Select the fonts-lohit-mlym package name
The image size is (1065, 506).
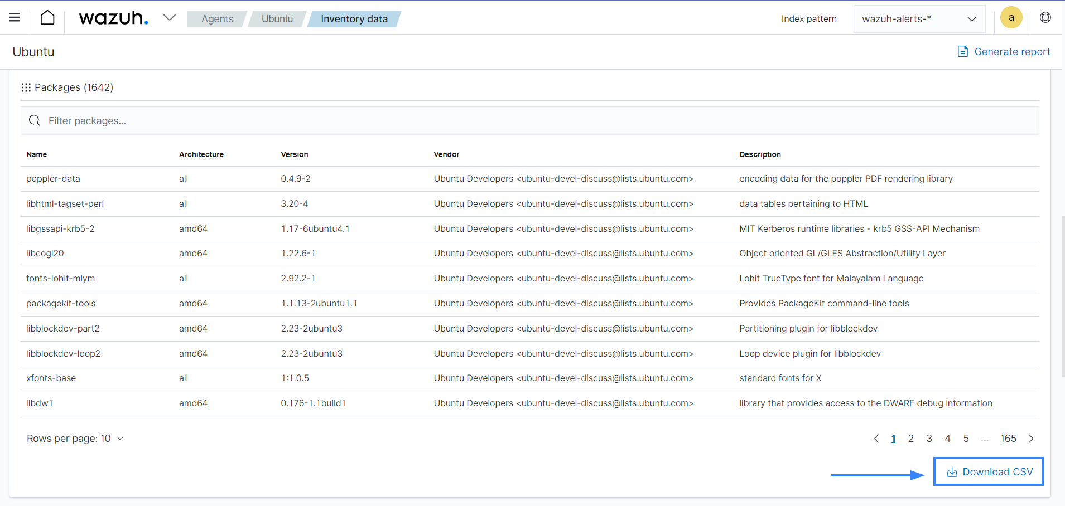pos(61,279)
